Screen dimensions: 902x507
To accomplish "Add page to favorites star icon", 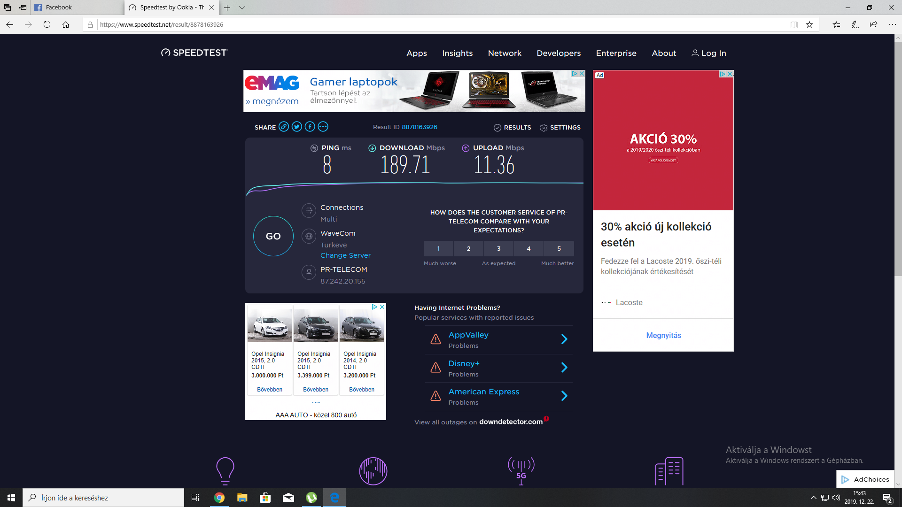I will point(809,25).
